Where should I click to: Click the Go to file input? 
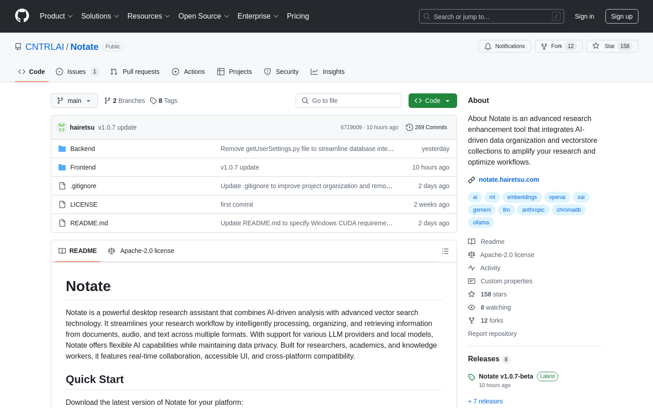tap(348, 101)
